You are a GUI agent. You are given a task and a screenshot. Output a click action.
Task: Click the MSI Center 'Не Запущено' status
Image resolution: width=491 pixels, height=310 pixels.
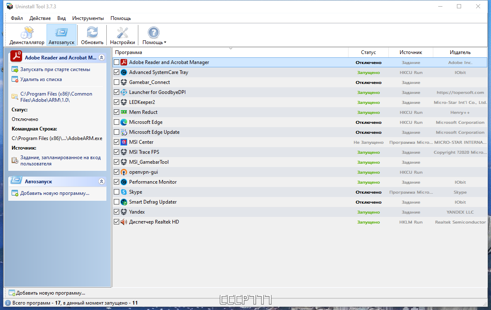[x=368, y=142]
